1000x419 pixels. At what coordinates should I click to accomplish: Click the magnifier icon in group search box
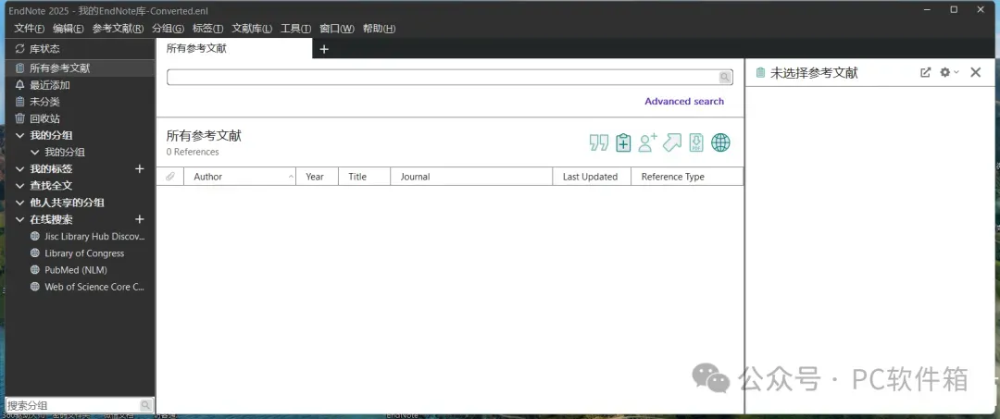[x=145, y=405]
